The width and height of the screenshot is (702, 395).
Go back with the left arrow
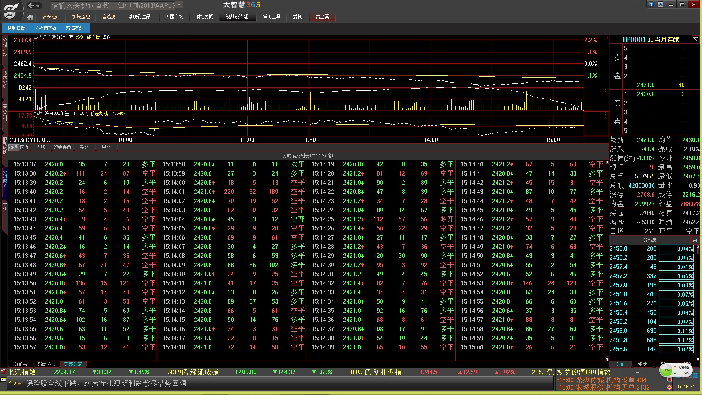tap(31, 5)
